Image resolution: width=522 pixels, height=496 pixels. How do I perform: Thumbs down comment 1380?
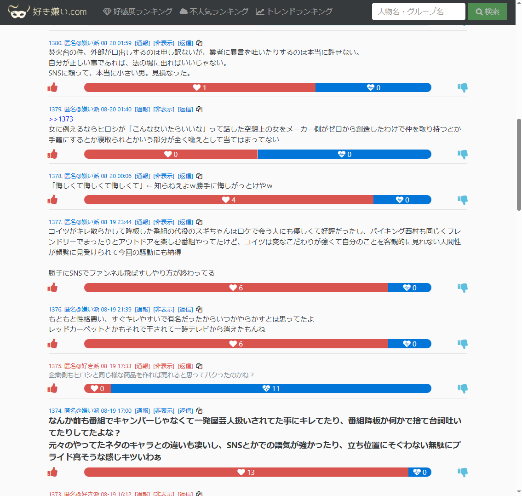(463, 88)
